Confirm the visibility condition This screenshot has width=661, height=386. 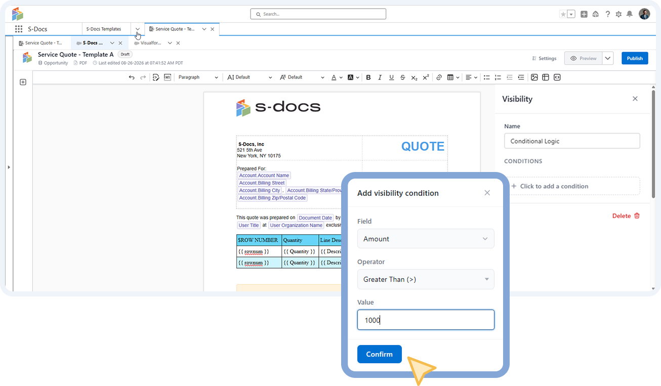pos(380,354)
